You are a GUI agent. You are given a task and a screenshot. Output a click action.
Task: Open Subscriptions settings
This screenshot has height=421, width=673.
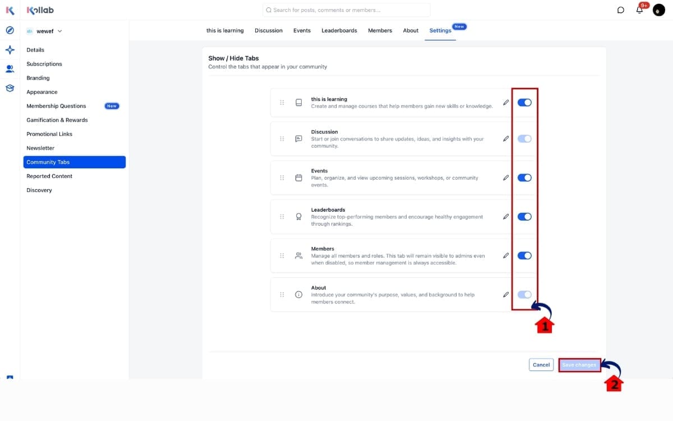(x=75, y=64)
